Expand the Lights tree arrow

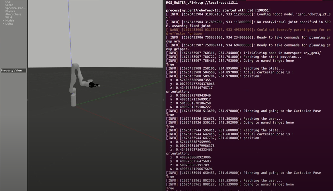pos(3,24)
